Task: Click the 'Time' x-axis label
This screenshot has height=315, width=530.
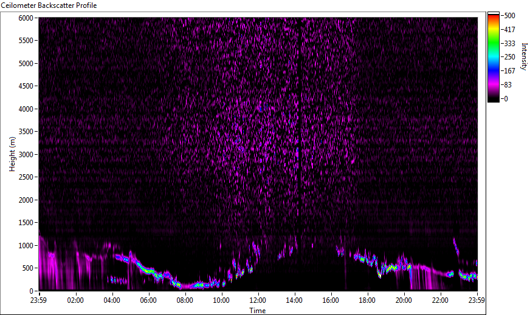Action: click(258, 310)
